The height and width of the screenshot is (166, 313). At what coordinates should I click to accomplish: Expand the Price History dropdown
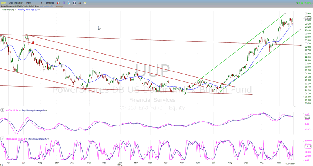click(x=16, y=9)
